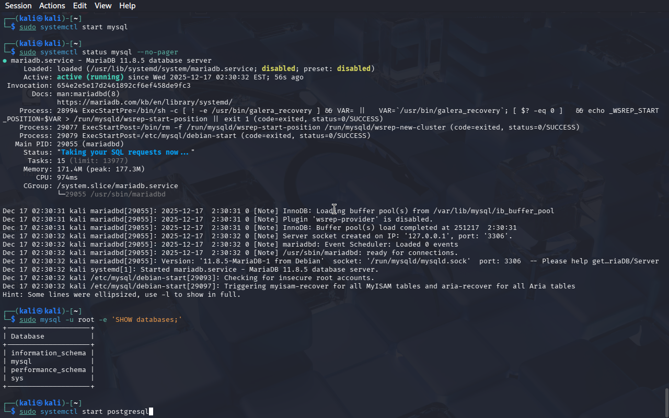
Task: Click the green dot before mariadb.service
Action: [5, 61]
